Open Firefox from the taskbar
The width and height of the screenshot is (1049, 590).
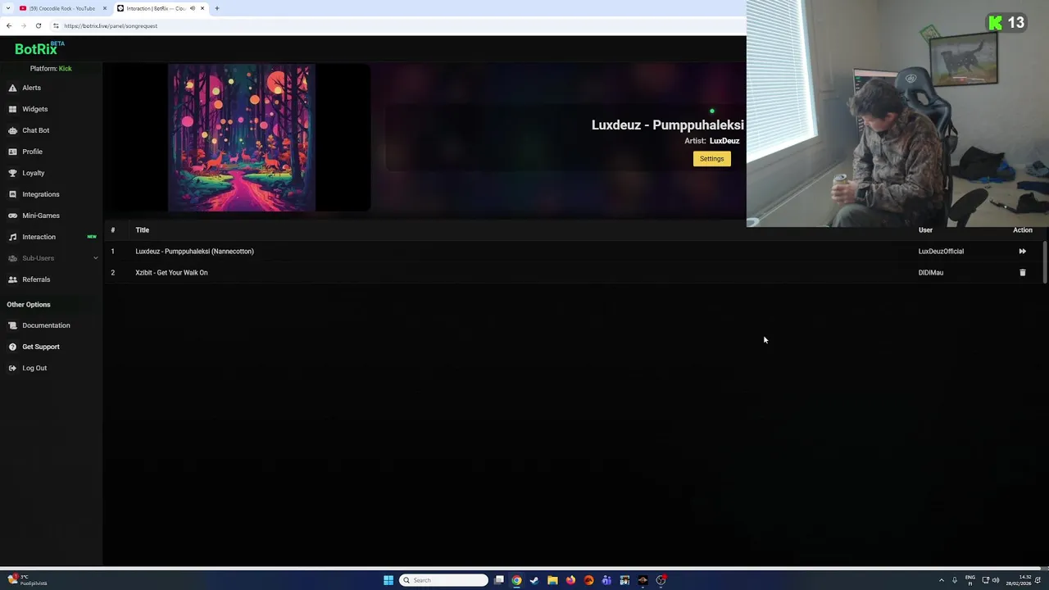click(570, 580)
